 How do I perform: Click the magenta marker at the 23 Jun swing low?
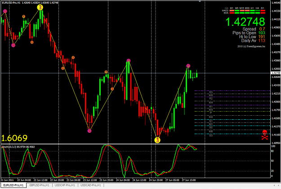tap(89, 130)
